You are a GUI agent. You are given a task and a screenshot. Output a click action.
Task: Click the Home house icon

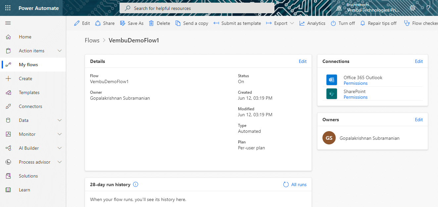point(9,37)
